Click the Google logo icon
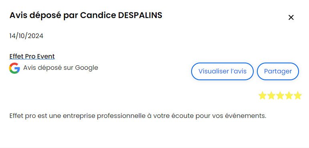The image size is (309, 148). tap(14, 68)
